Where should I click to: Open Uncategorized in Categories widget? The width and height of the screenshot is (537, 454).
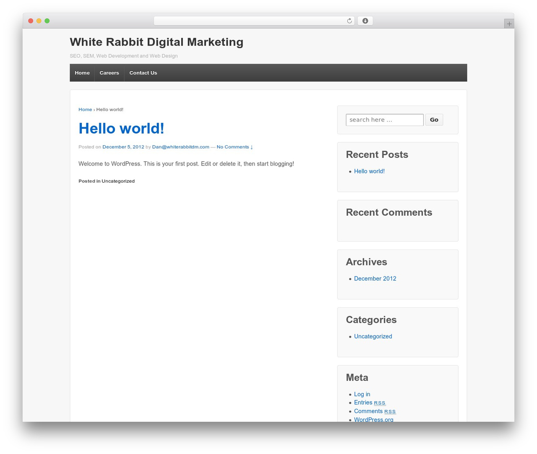[373, 336]
